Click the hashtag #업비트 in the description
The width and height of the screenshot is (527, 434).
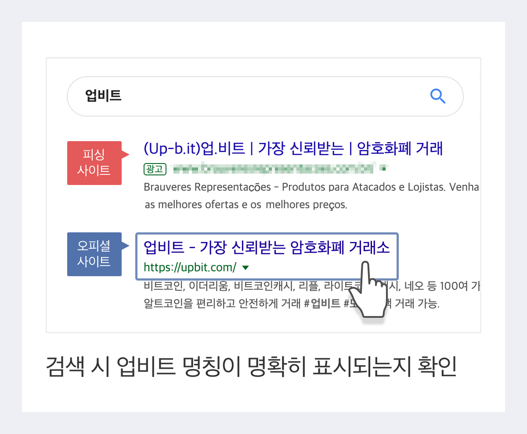(x=323, y=303)
